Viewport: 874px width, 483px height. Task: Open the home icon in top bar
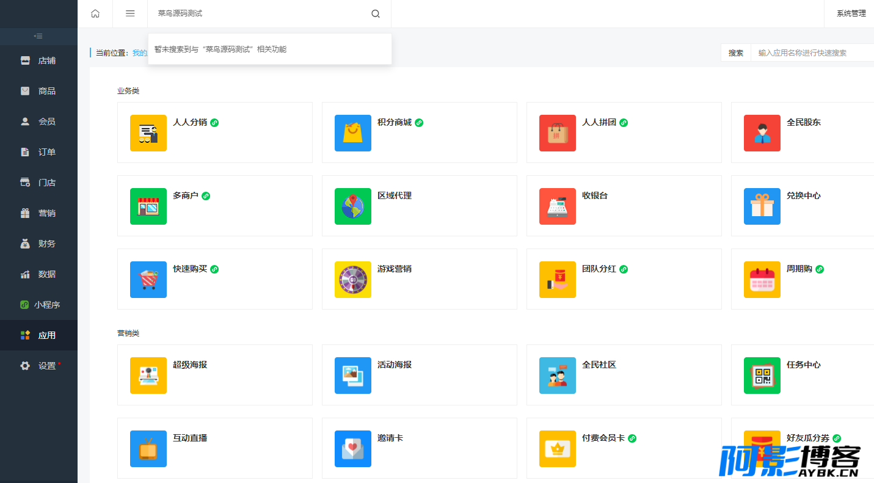[x=95, y=13]
